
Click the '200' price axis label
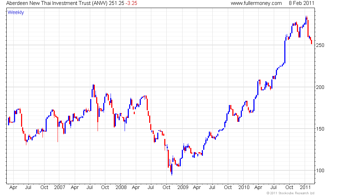pyautogui.click(x=320, y=87)
